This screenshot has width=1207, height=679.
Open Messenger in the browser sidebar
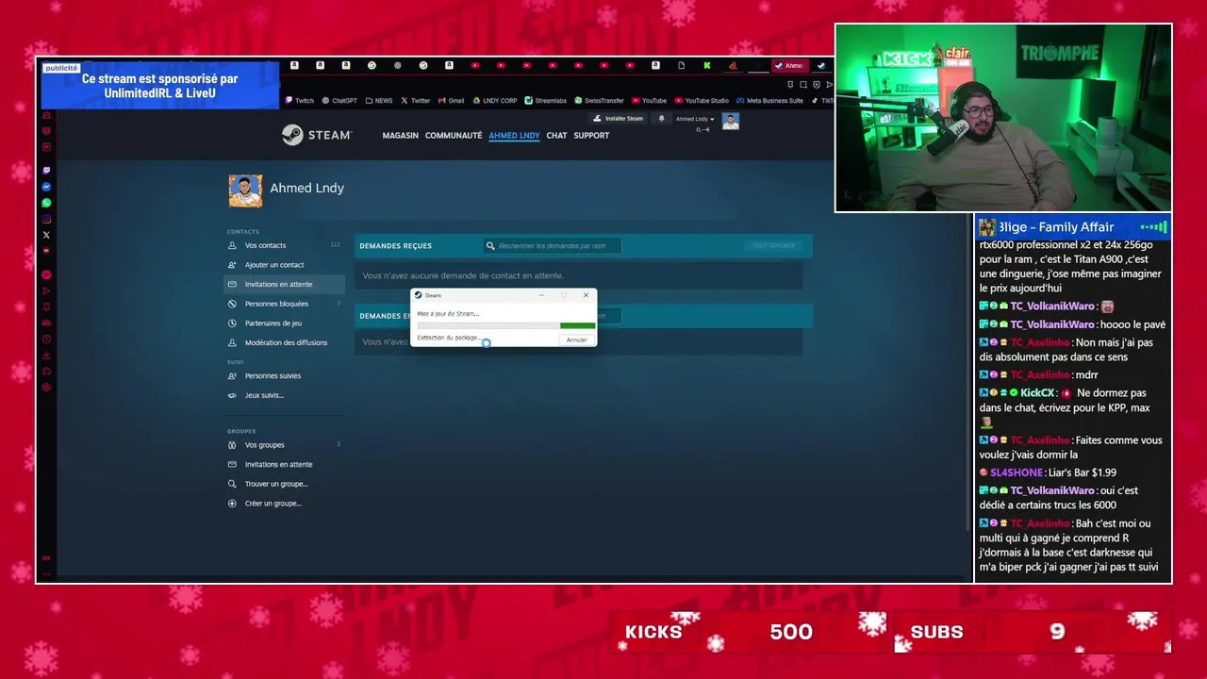(x=46, y=187)
